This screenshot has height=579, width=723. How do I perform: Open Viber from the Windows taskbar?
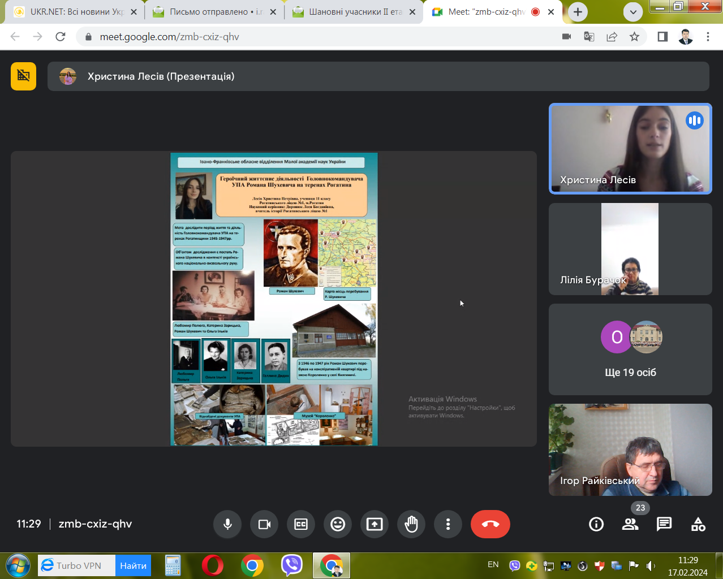click(291, 565)
